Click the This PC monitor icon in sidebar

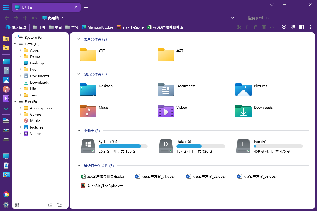click(6, 156)
